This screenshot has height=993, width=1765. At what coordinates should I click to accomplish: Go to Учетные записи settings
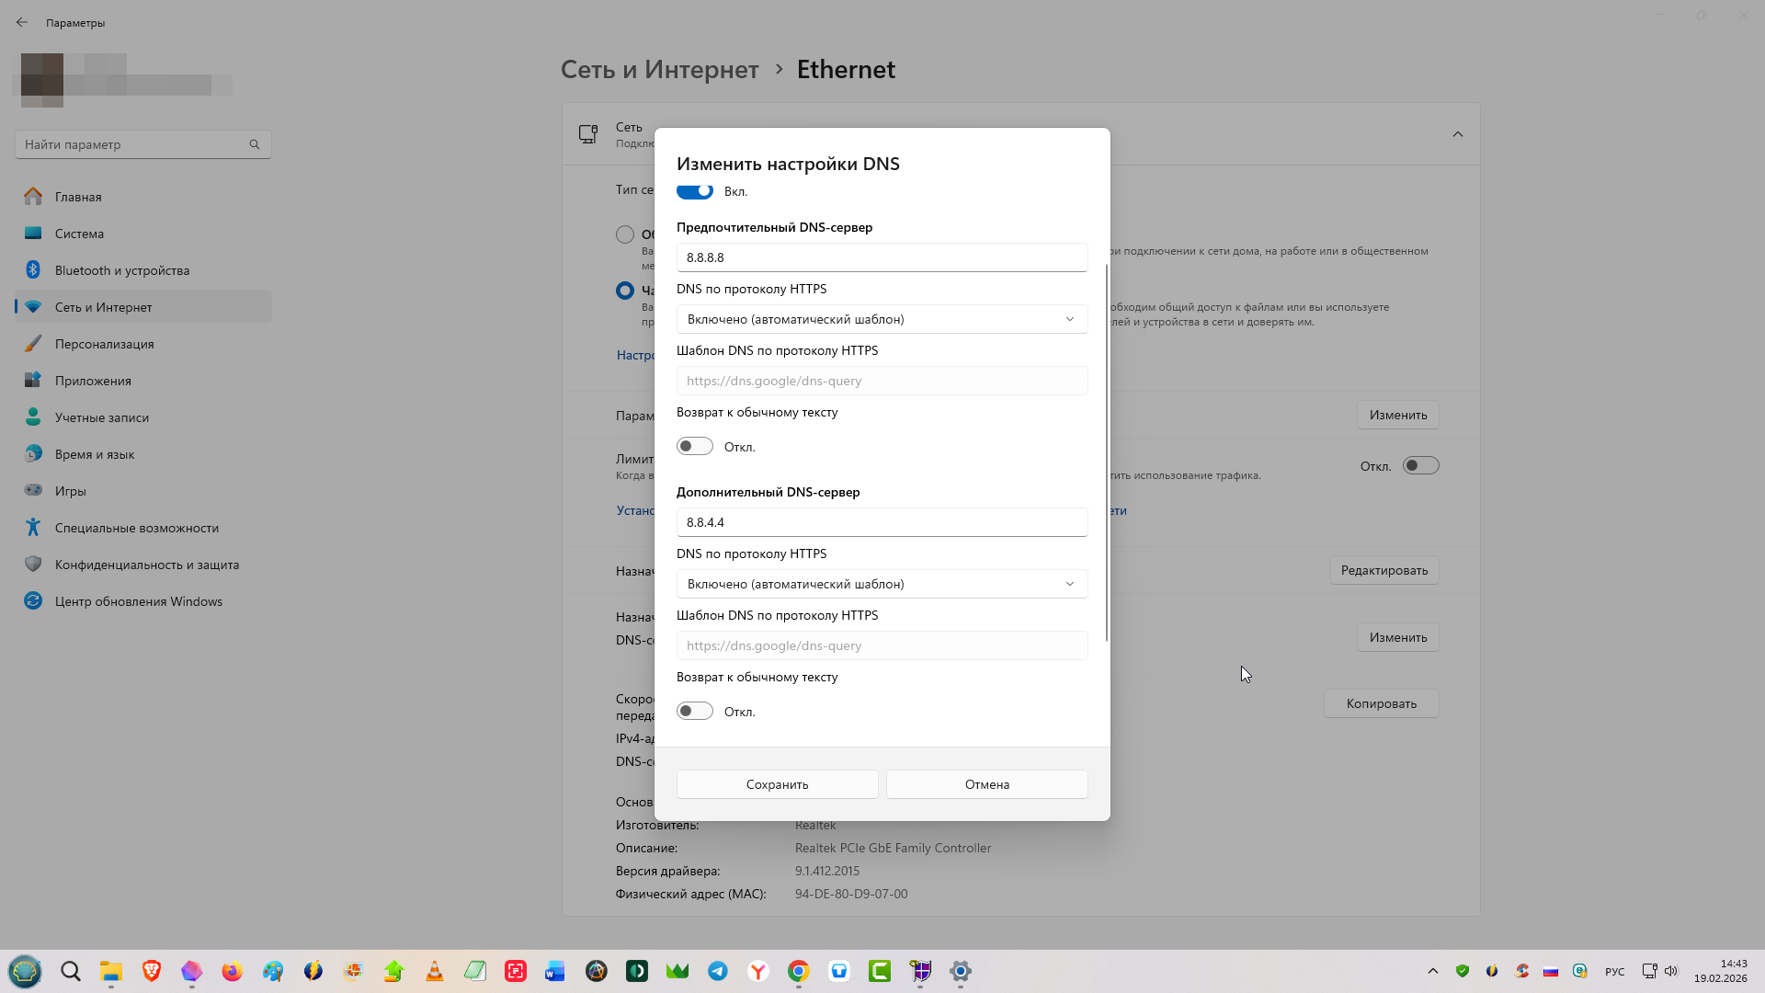pos(101,417)
